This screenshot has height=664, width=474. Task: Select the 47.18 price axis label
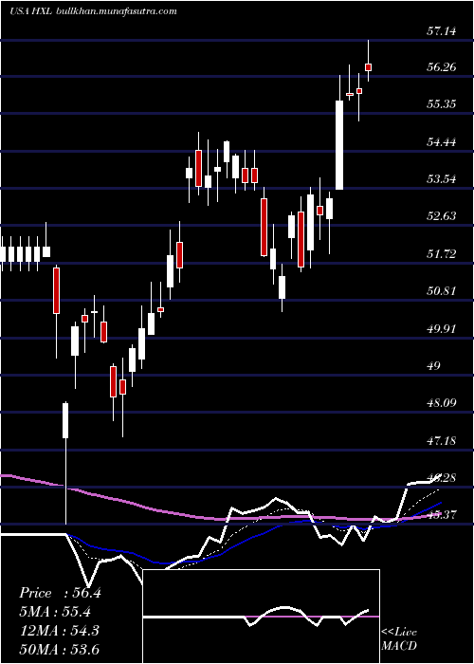pos(442,440)
